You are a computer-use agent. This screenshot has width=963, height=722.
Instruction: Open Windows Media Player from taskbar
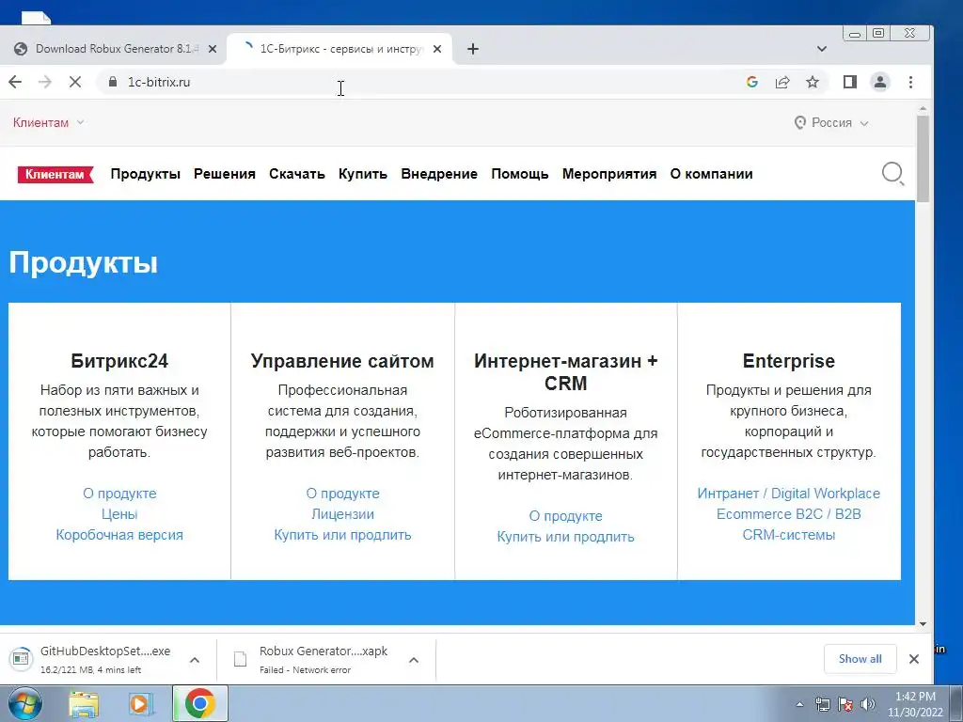tap(141, 704)
